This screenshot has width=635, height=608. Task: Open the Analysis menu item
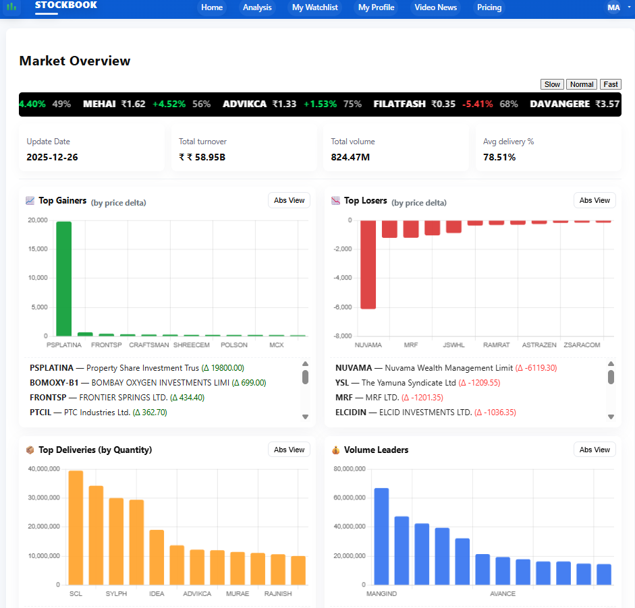click(257, 7)
